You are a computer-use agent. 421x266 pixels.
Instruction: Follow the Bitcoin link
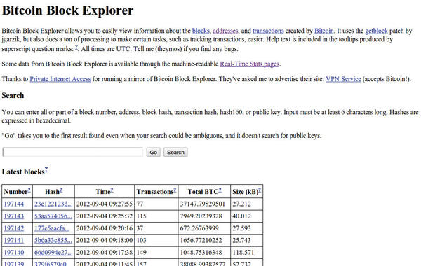tap(323, 31)
